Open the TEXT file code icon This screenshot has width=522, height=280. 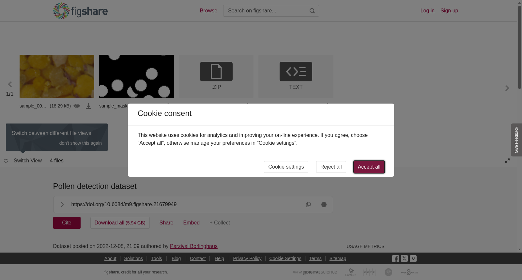pyautogui.click(x=296, y=72)
